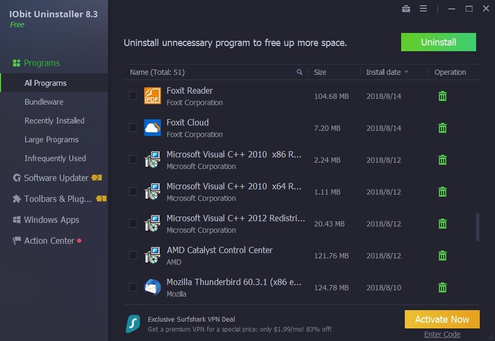Click the 104.68 MB size value
Screen dimensions: 495x341
(x=331, y=96)
